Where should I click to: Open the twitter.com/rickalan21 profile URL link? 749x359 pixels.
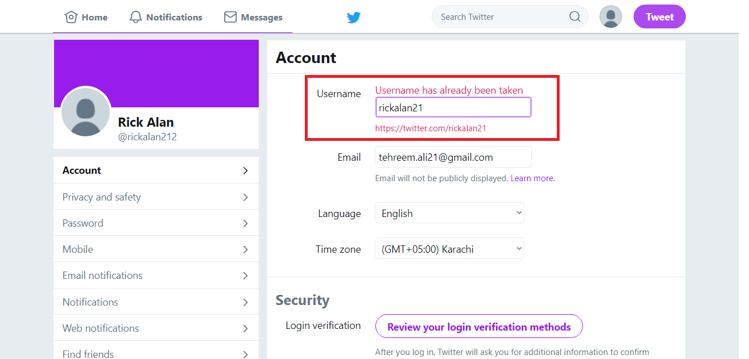pos(431,128)
